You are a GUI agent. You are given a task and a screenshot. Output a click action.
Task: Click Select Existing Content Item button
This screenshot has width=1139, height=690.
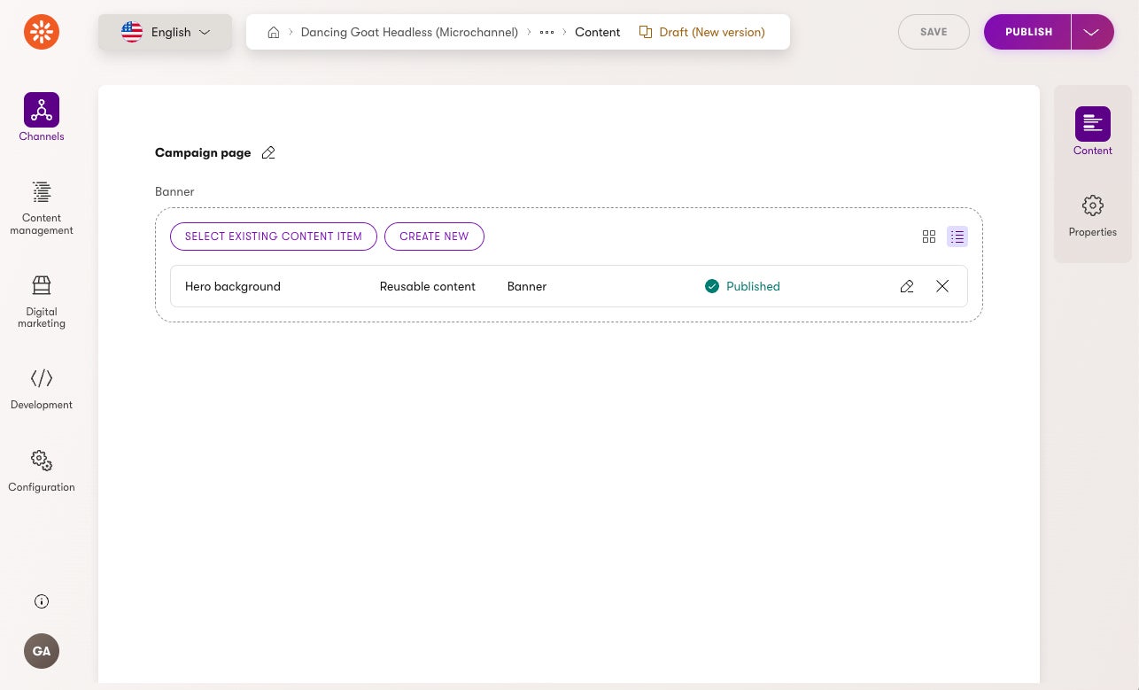tap(274, 236)
